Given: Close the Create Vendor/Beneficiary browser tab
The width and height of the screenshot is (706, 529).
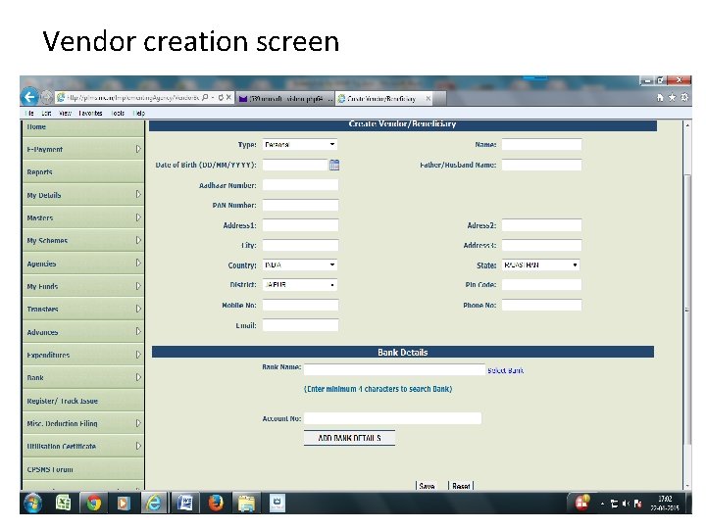Looking at the screenshot, I should point(429,98).
